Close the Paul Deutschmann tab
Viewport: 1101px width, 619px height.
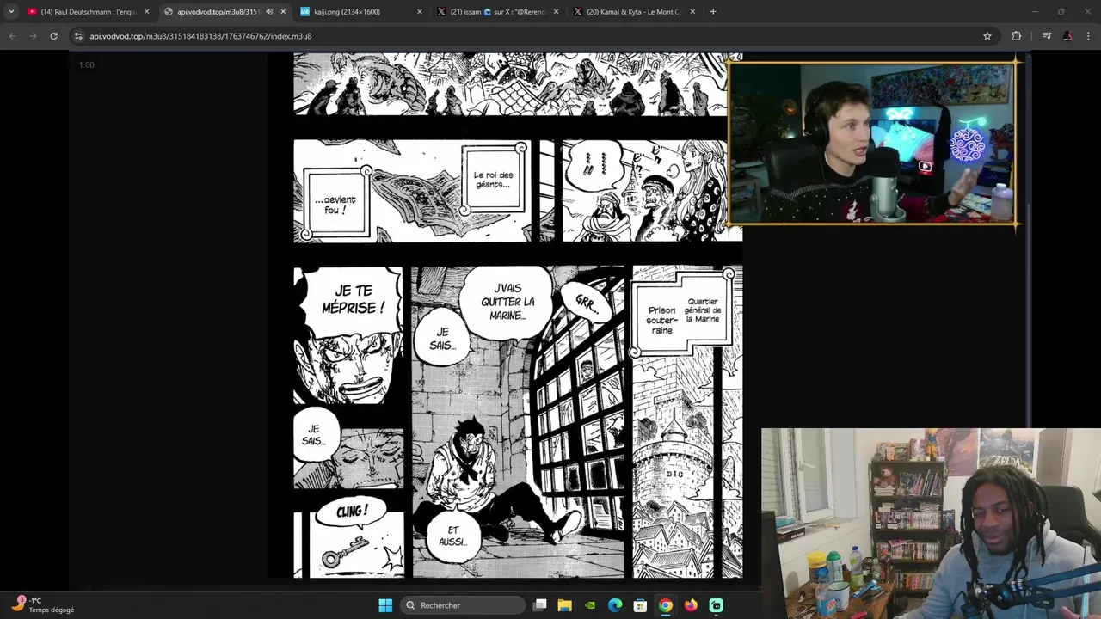pos(146,12)
